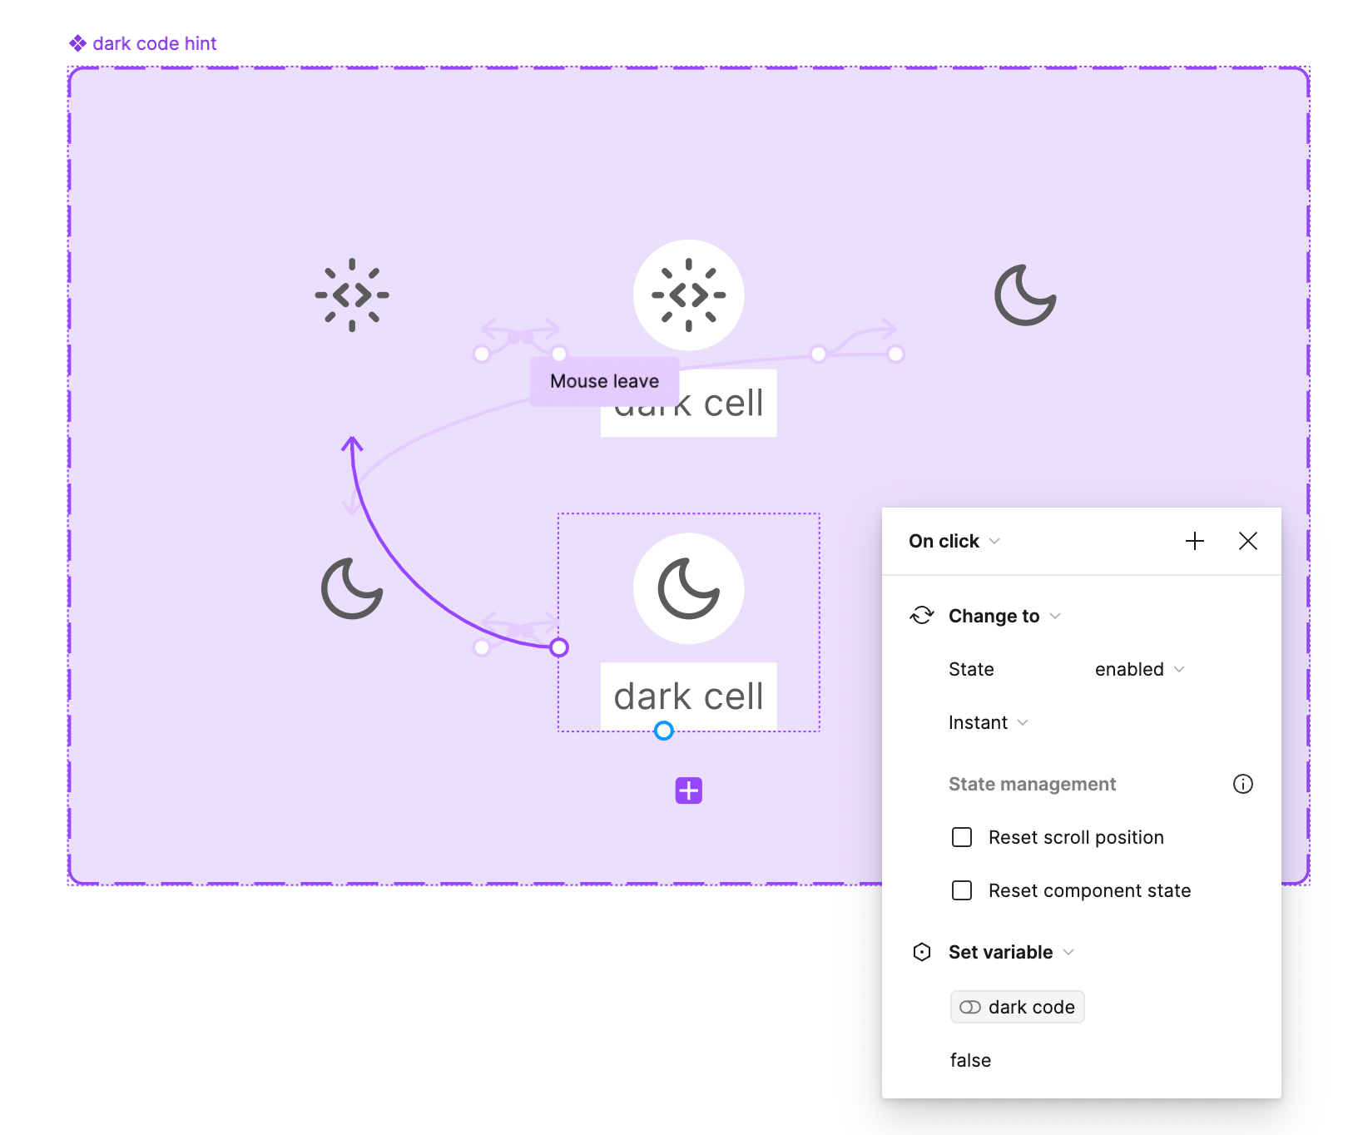
Task: Enable Reset scroll position checkbox
Action: [962, 837]
